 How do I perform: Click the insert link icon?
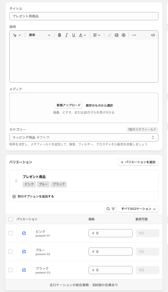[109, 35]
